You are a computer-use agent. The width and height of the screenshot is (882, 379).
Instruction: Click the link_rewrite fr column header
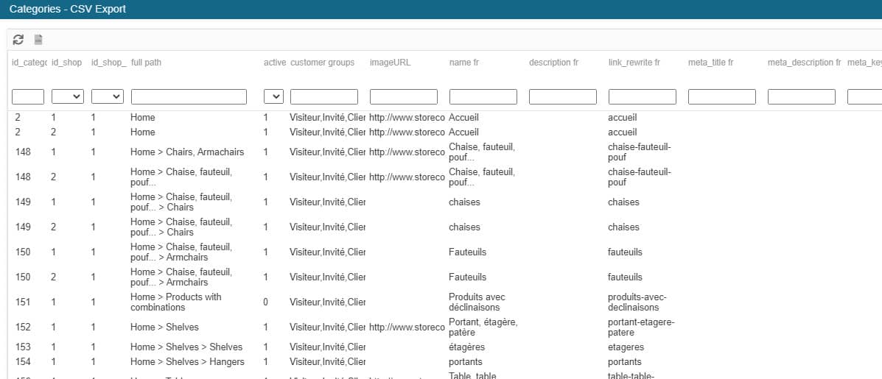coord(634,63)
